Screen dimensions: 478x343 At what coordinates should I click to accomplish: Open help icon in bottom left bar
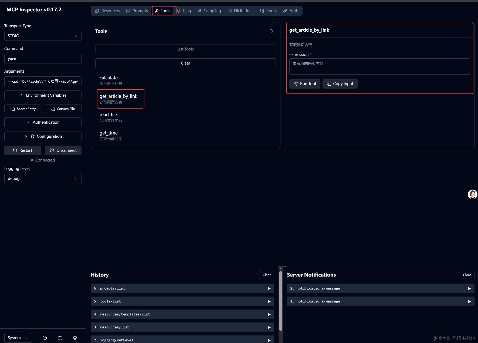point(45,338)
